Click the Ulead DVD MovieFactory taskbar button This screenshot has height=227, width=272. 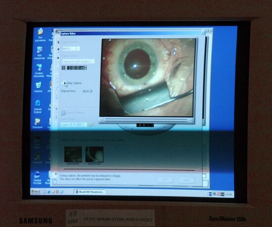click(x=90, y=192)
